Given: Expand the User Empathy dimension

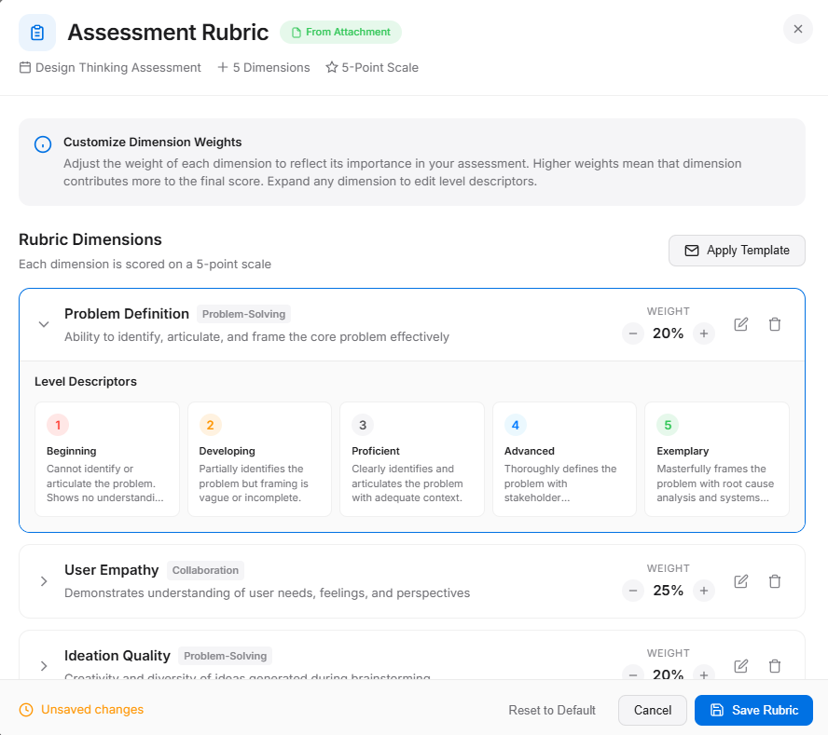Looking at the screenshot, I should (x=44, y=580).
